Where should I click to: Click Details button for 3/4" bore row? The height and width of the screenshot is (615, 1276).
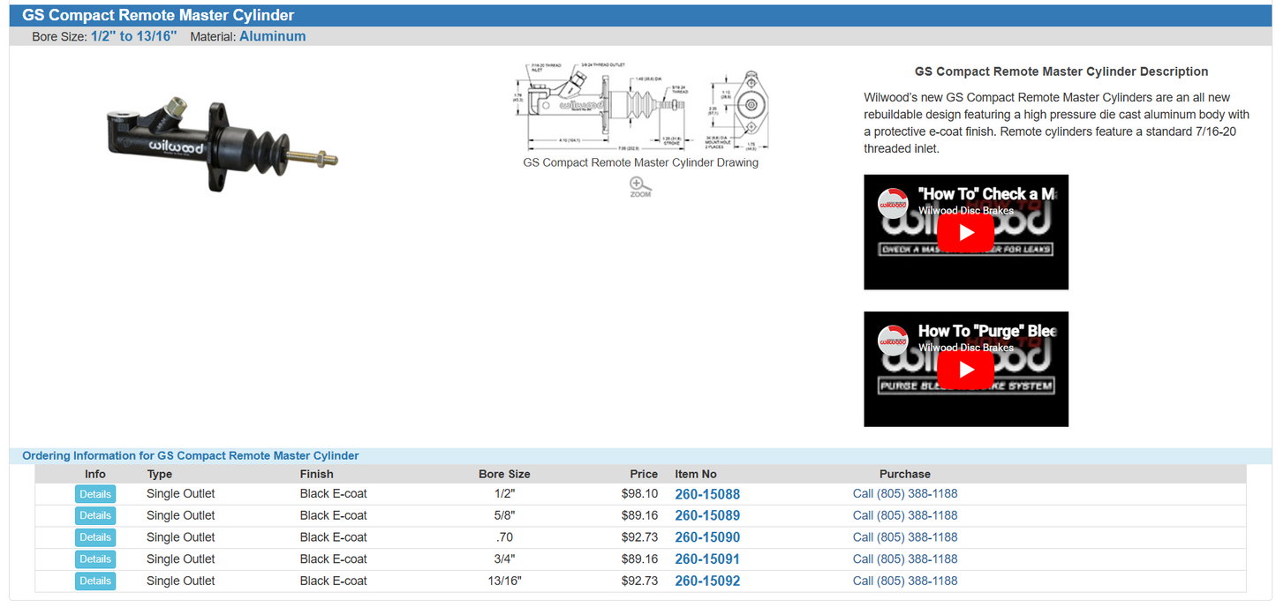click(95, 559)
